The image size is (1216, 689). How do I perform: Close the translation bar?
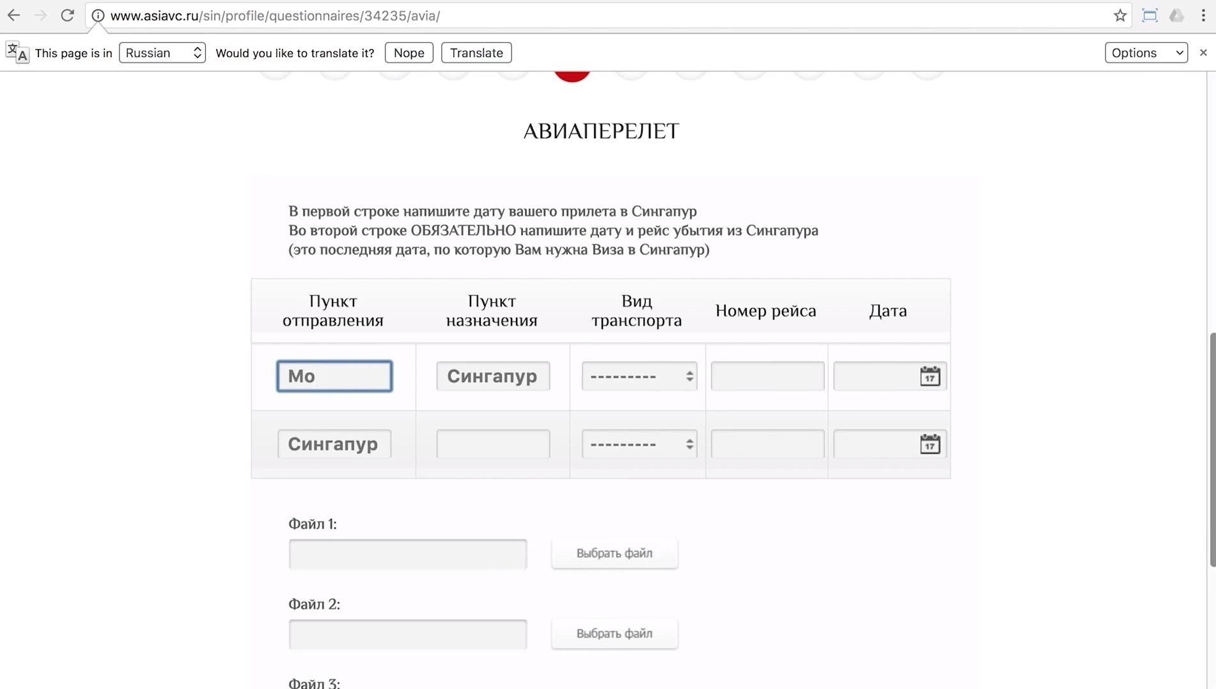[x=1203, y=52]
